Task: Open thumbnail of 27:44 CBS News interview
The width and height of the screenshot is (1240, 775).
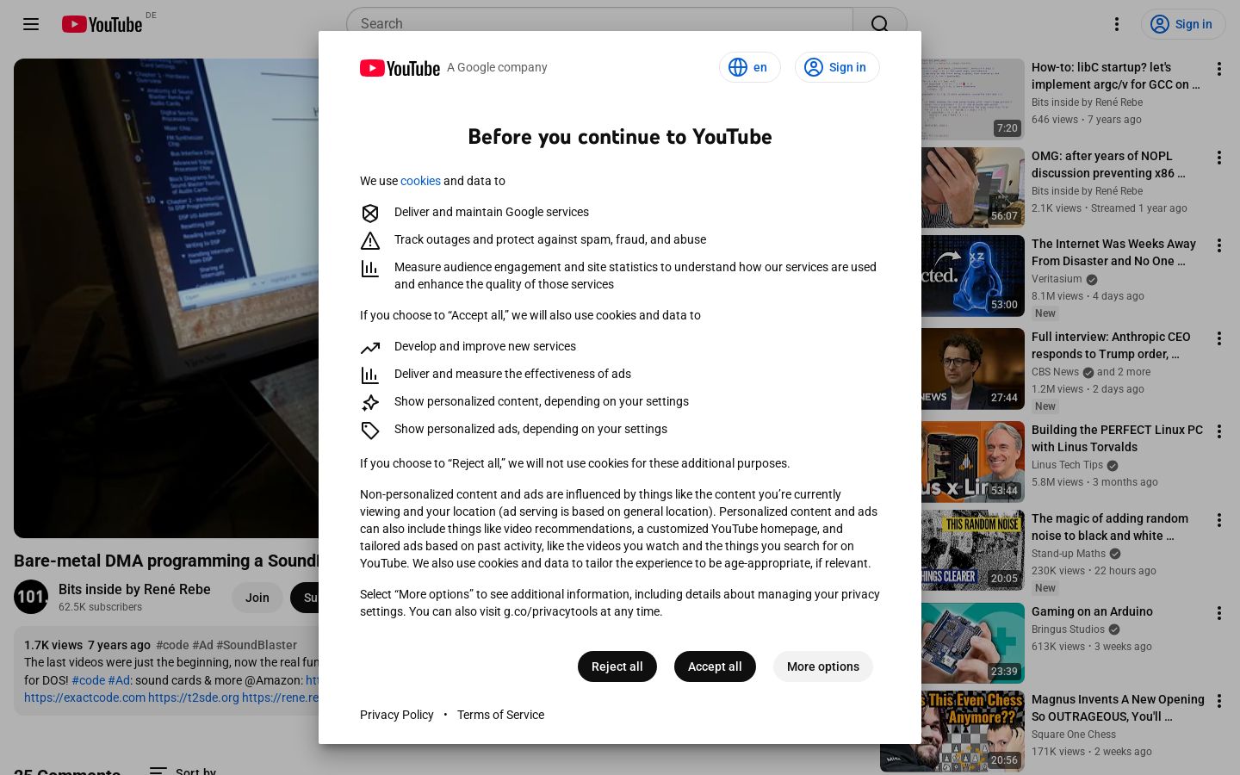Action: pos(973,369)
